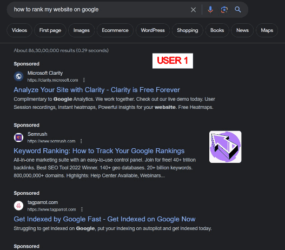Click the 'Microsoft Clarity' site name

click(45, 73)
